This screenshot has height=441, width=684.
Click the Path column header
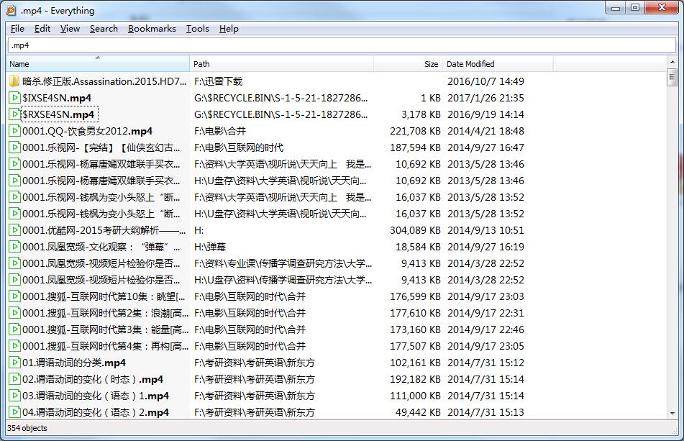click(x=201, y=63)
